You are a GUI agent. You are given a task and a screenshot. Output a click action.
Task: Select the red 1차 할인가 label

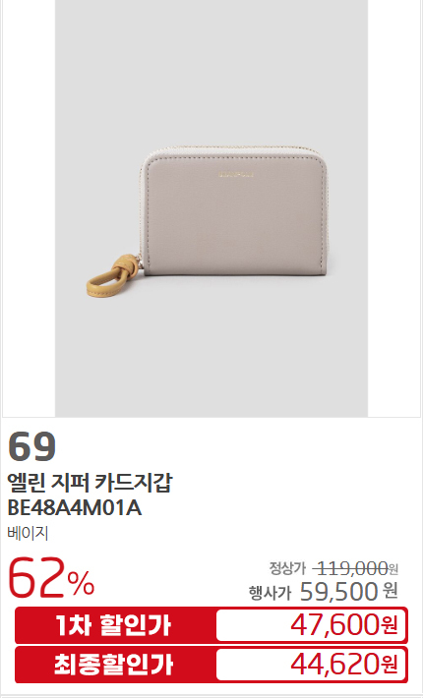tap(114, 625)
